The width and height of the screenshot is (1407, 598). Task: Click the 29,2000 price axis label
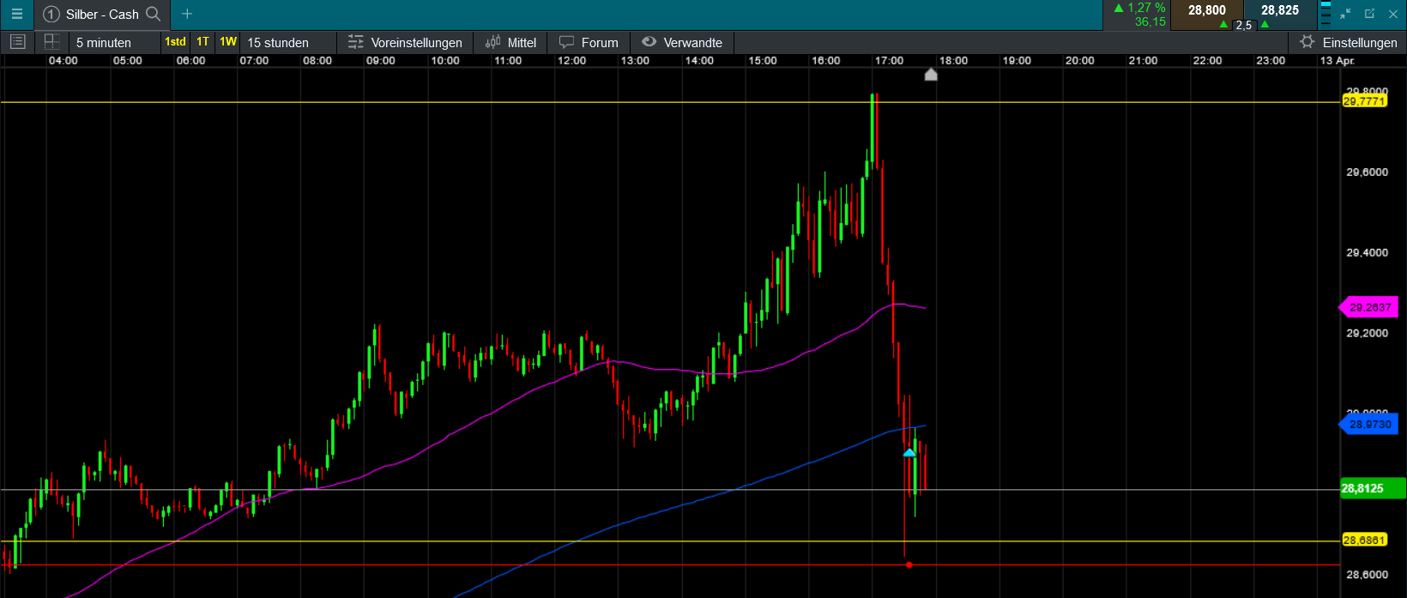(1367, 333)
